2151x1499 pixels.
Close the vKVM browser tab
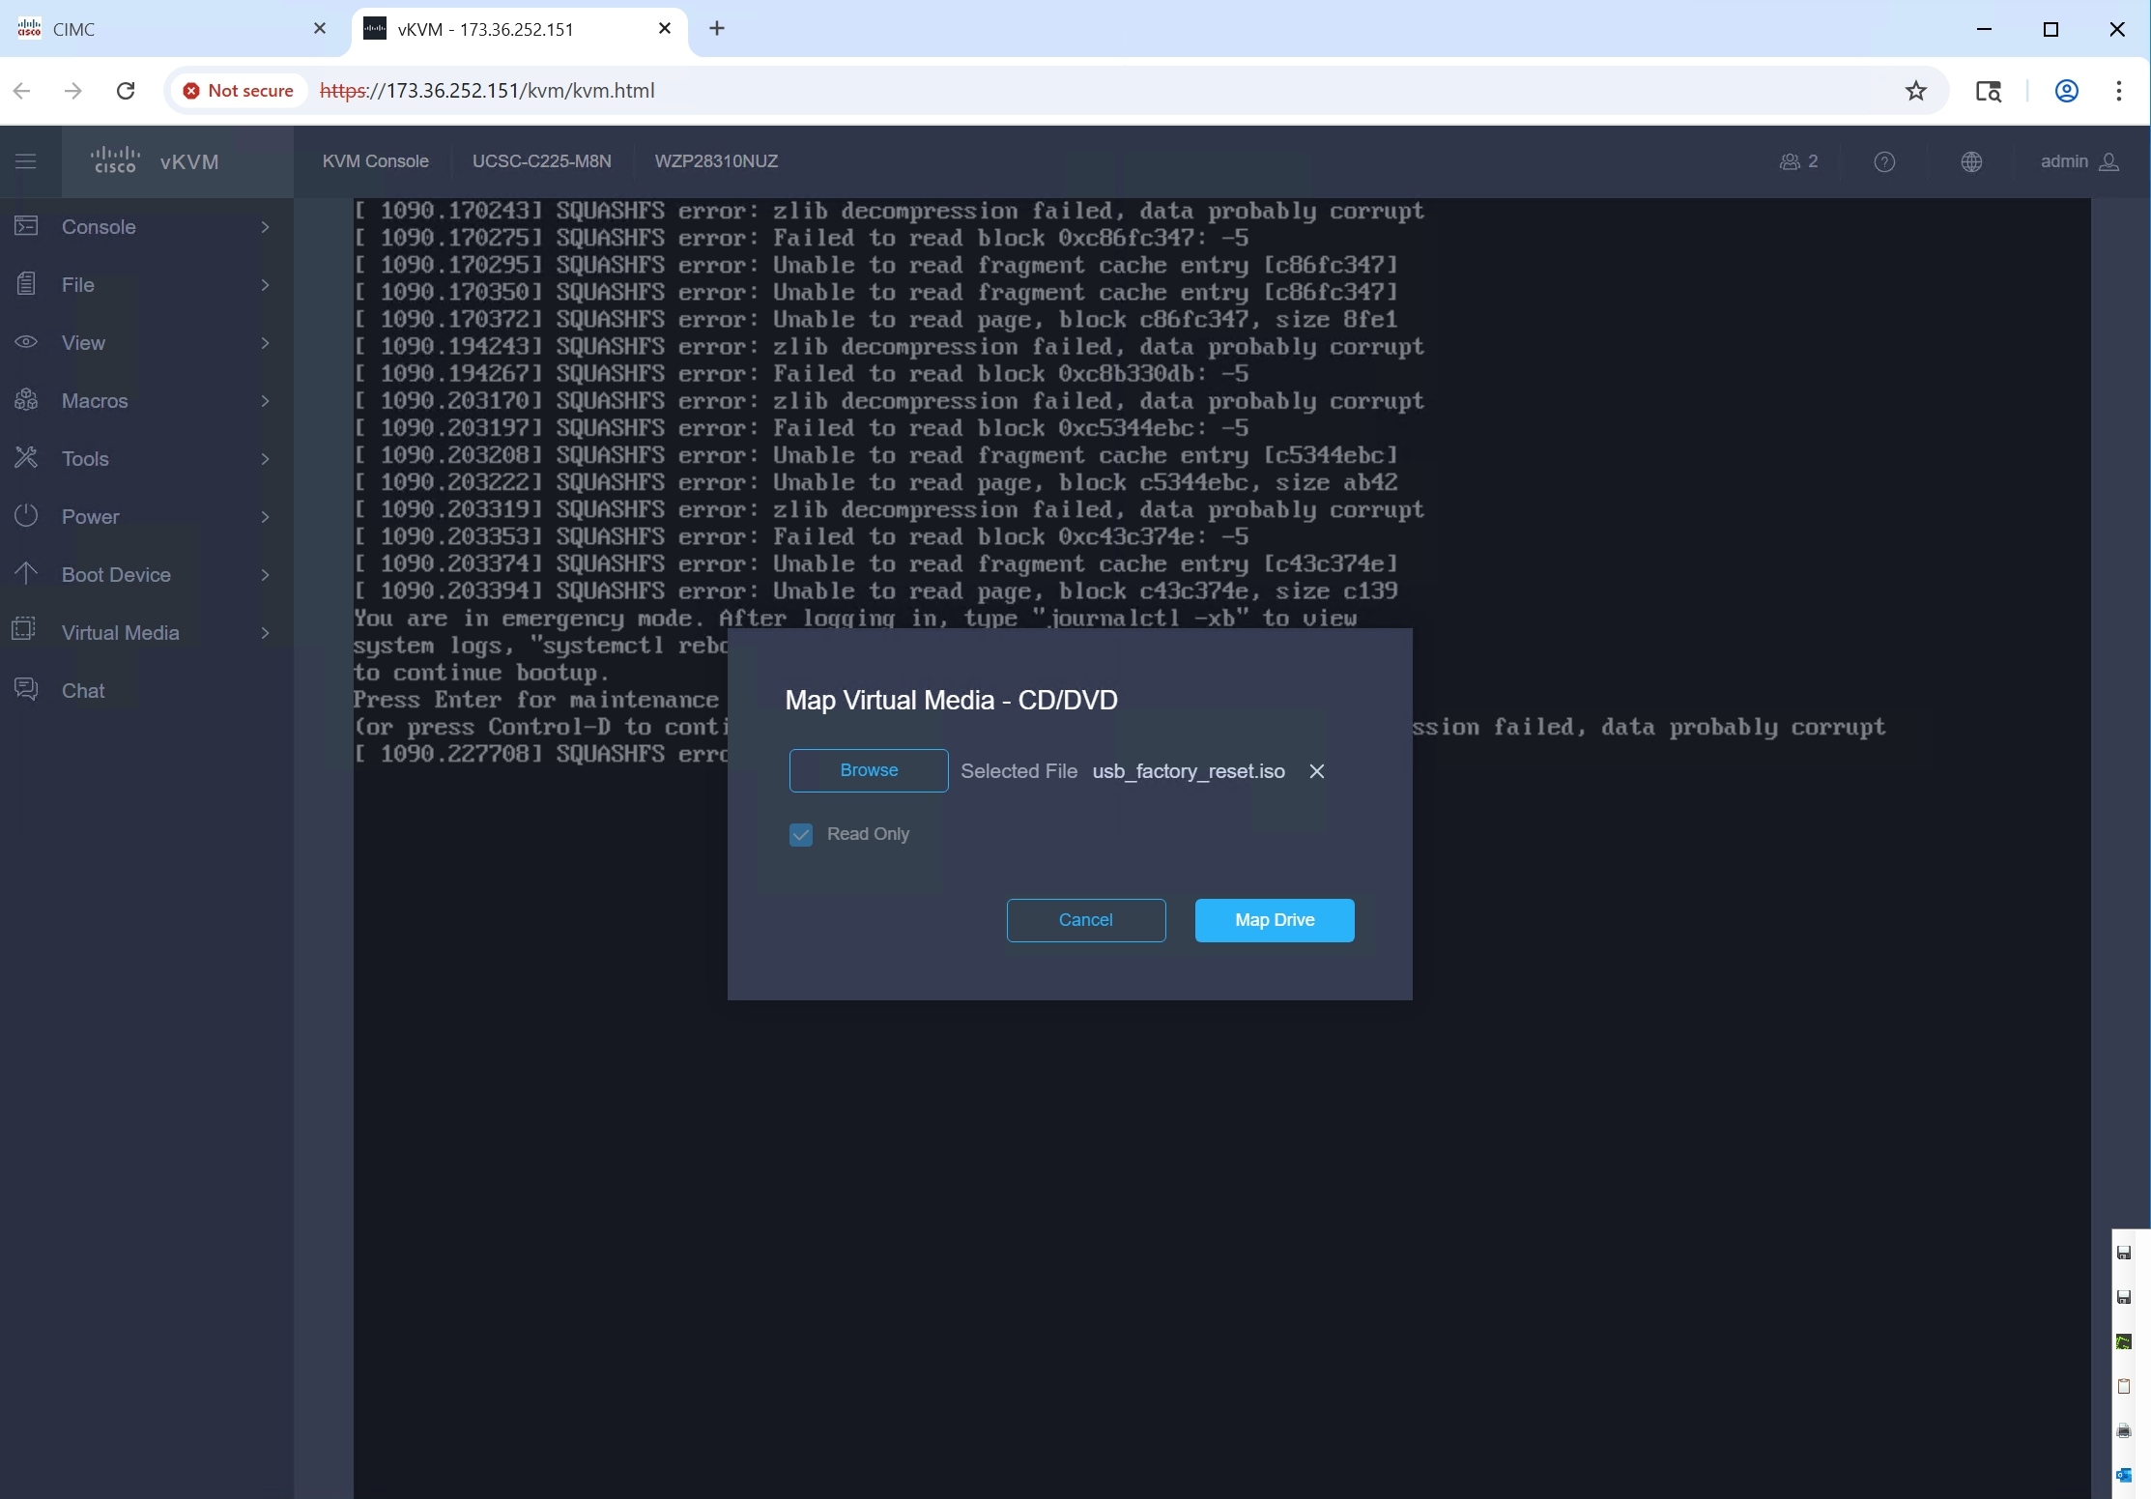(665, 29)
